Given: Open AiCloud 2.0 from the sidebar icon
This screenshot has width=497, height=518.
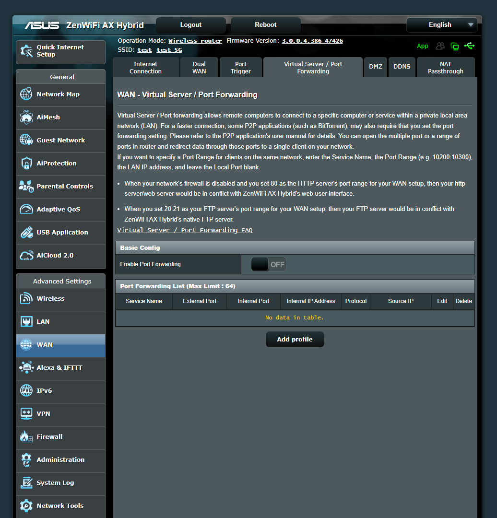Looking at the screenshot, I should click(27, 256).
